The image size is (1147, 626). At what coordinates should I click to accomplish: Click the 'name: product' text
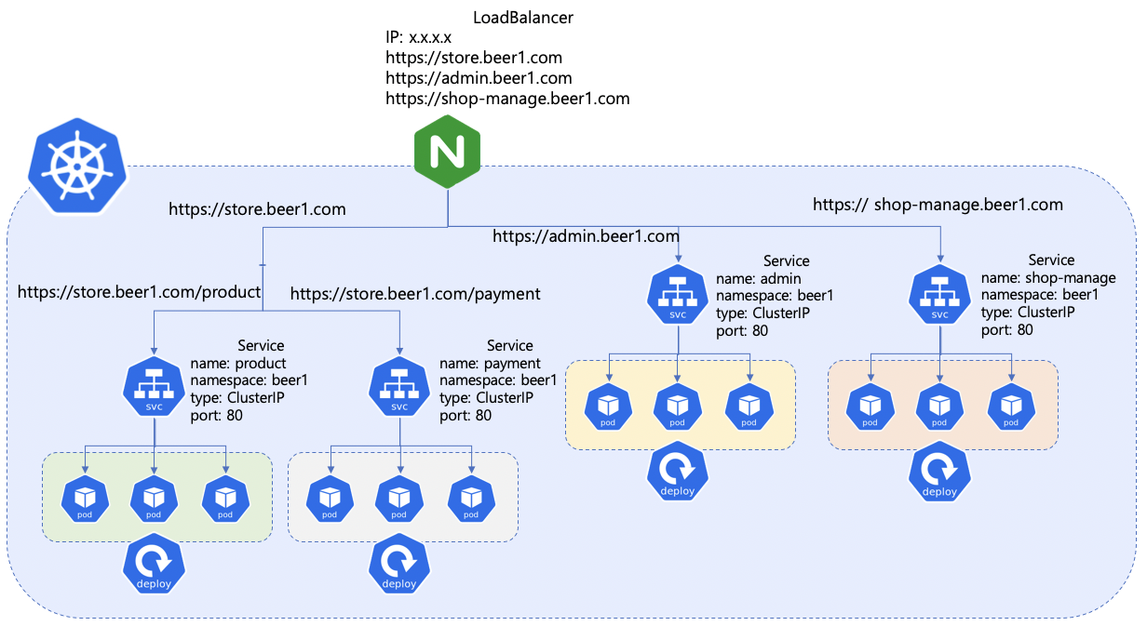pos(238,363)
